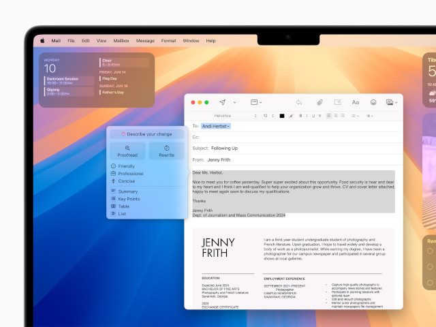This screenshot has width=436, height=327.
Task: Click the reply arrow icon in compose toolbar
Action: pyautogui.click(x=299, y=102)
